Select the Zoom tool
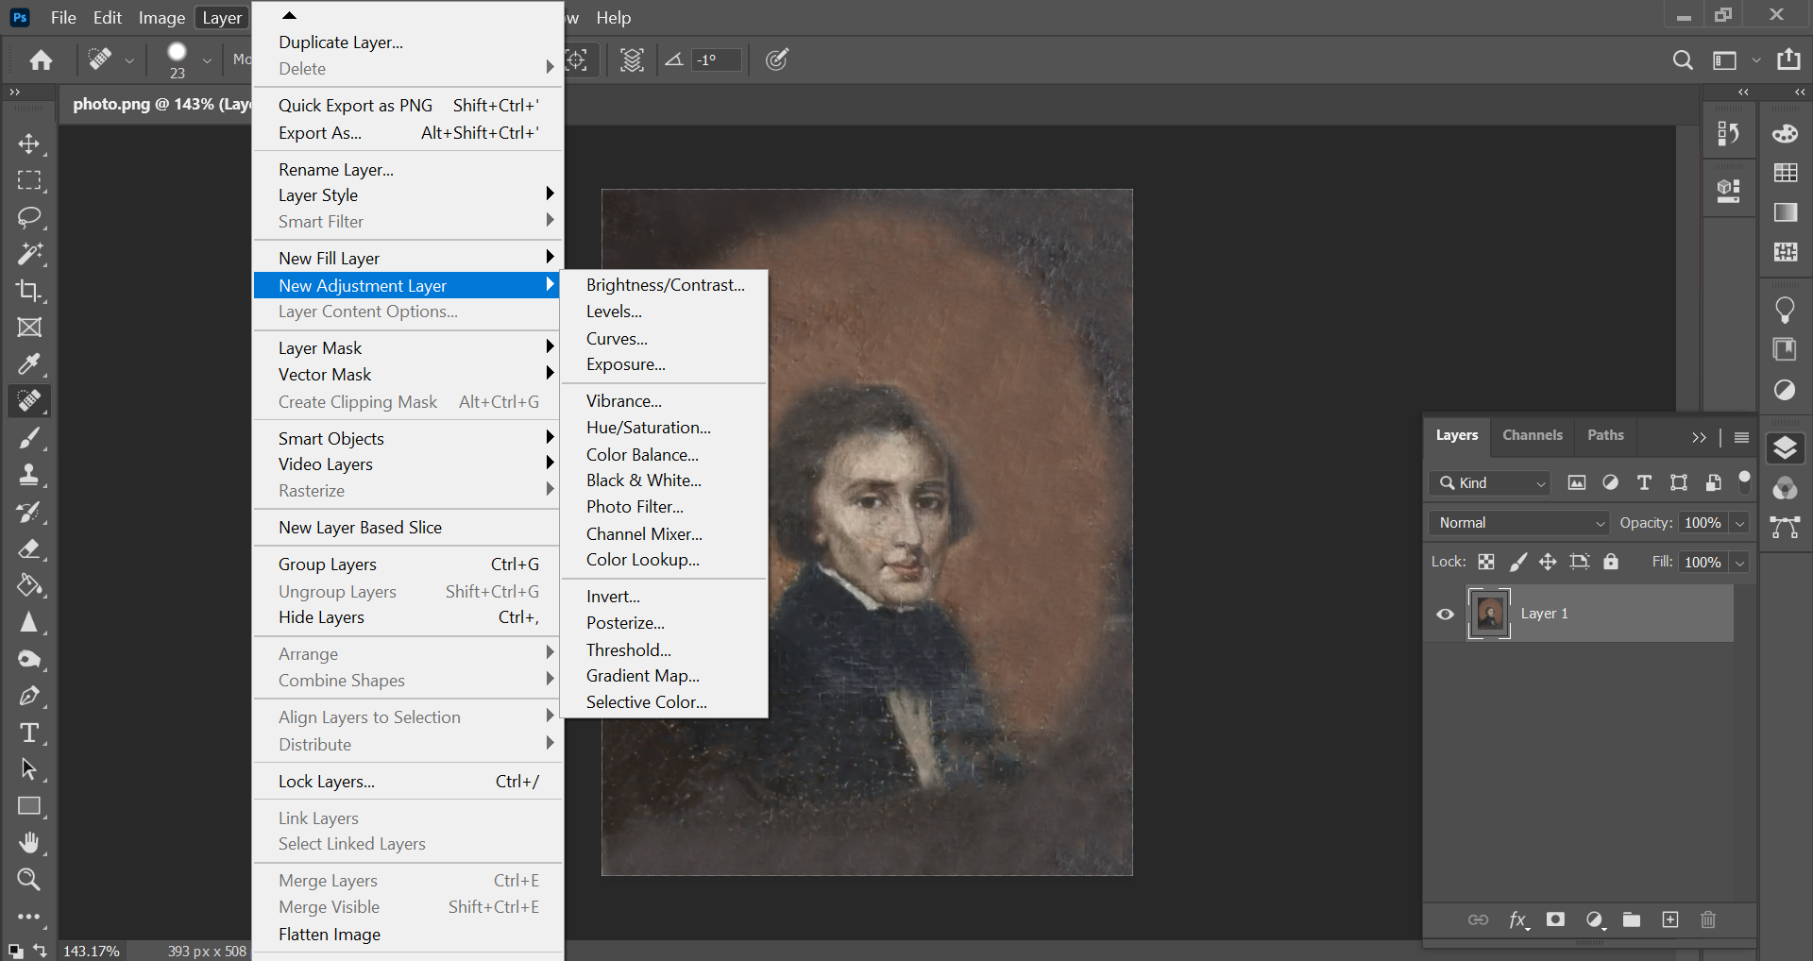This screenshot has height=961, width=1813. [x=29, y=880]
